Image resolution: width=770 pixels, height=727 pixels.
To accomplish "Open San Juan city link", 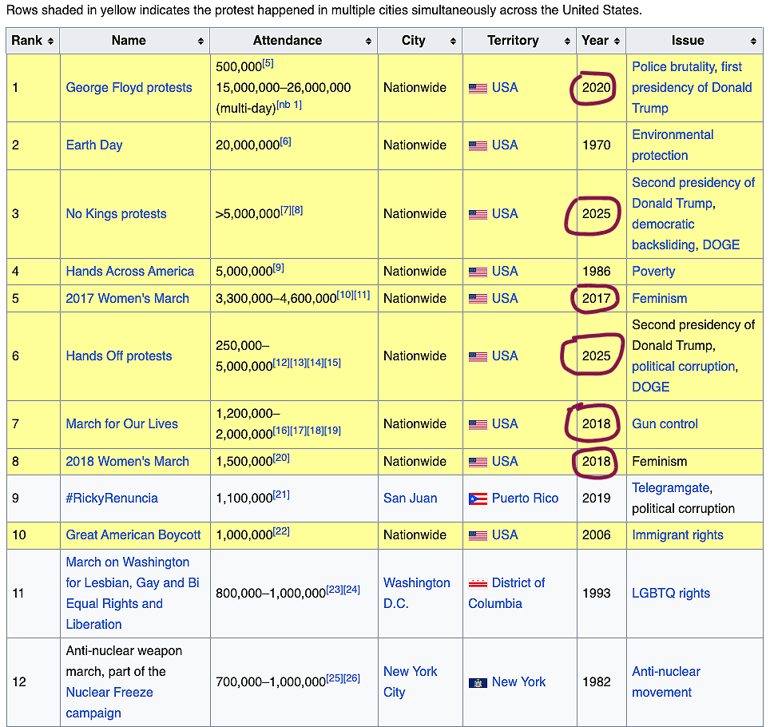I will (410, 498).
